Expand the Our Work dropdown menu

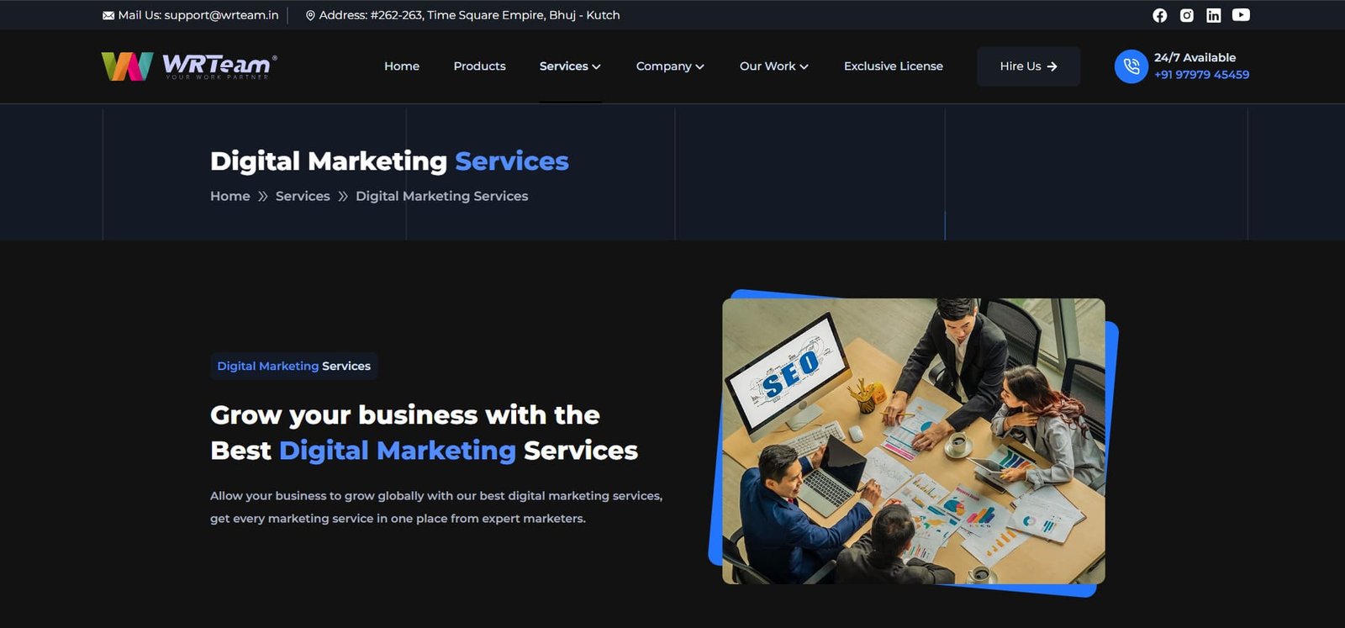pyautogui.click(x=773, y=66)
